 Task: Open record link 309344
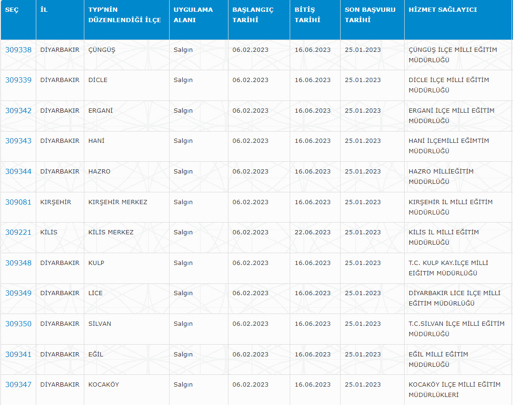(x=18, y=172)
